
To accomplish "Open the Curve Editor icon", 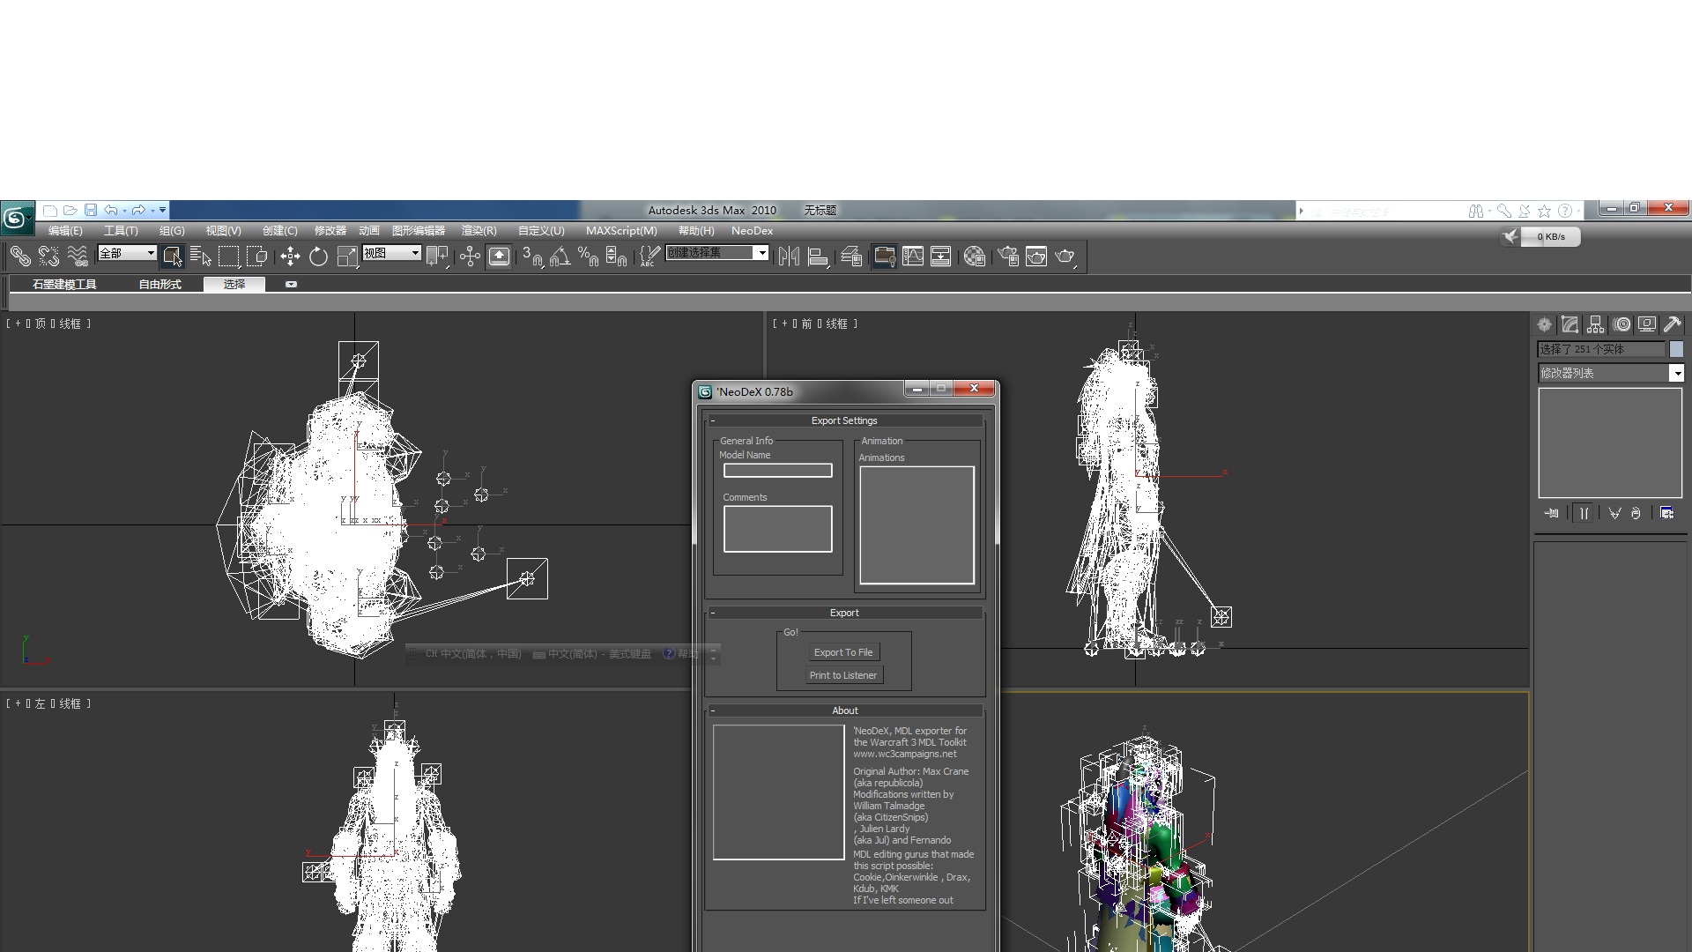I will [x=913, y=257].
